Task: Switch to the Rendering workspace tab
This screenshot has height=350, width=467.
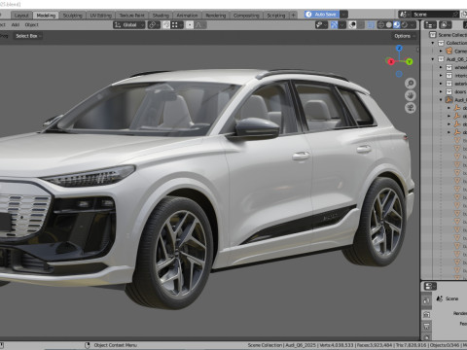Action: pos(216,16)
